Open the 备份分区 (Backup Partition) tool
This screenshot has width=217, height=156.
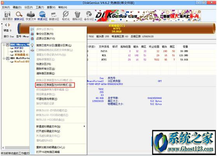click(x=89, y=16)
